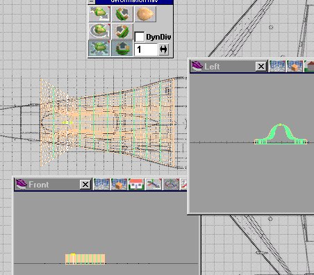The height and width of the screenshot is (275, 314).
Task: Click the double-arrow stepper beside the value
Action: pos(163,49)
